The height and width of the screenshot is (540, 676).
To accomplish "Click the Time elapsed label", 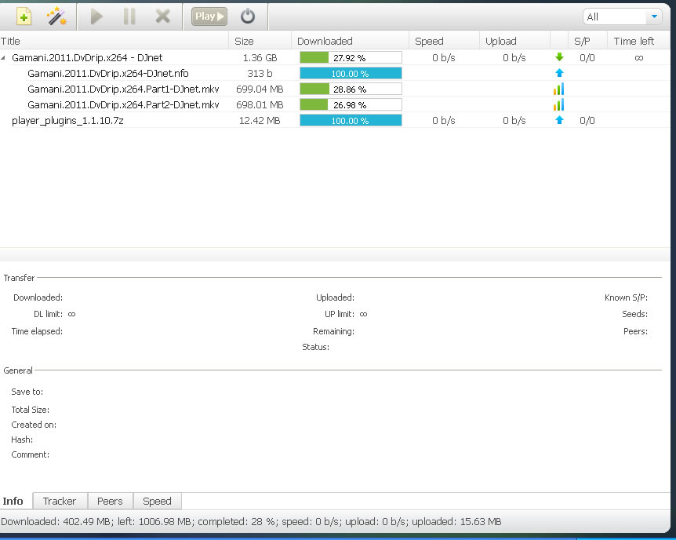I will point(37,331).
